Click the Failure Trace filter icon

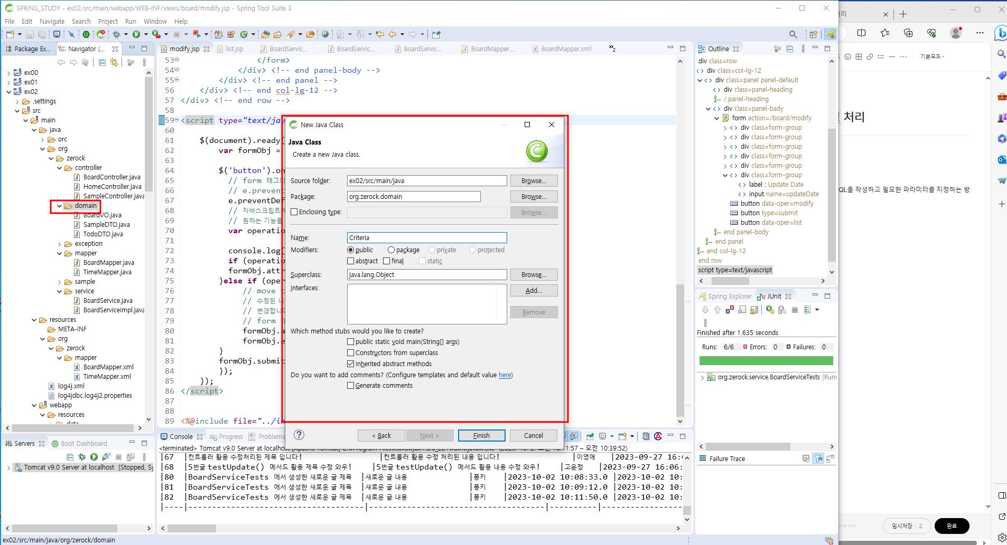tap(818, 458)
